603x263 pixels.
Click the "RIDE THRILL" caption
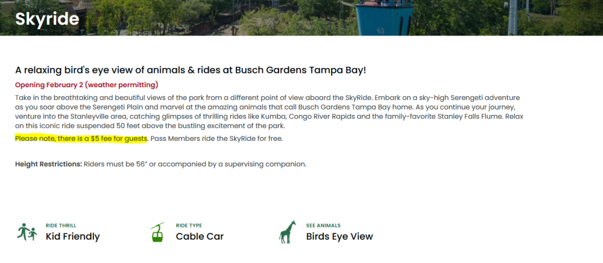point(61,226)
